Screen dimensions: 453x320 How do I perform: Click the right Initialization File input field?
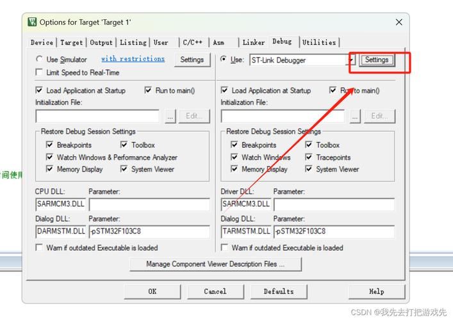point(283,116)
